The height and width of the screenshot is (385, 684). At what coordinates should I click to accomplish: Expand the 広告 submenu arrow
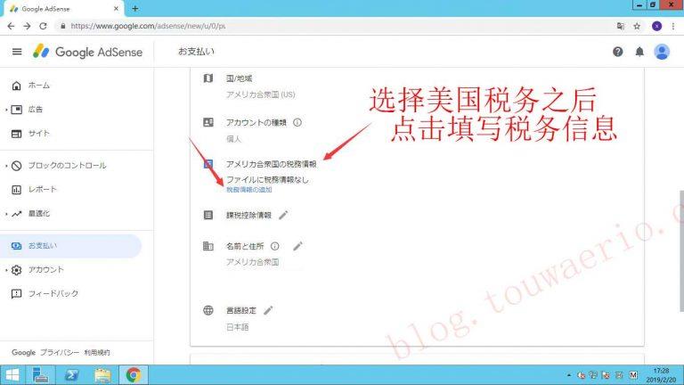[x=6, y=110]
